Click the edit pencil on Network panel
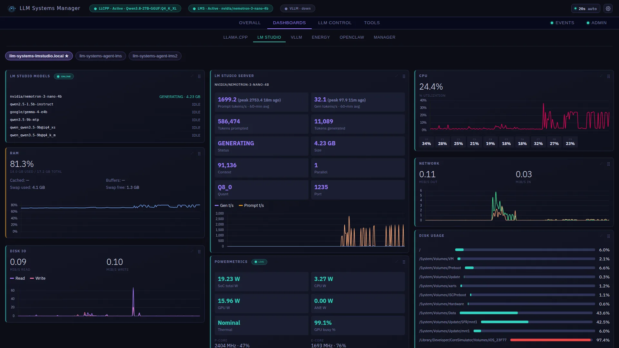 pos(601,164)
